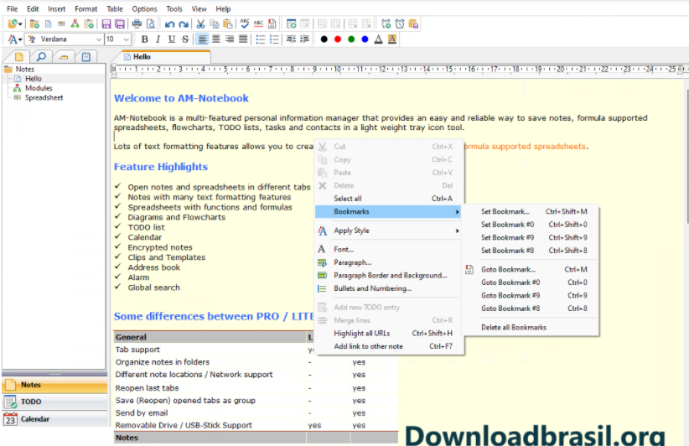Choose Select all in context menu
The height and width of the screenshot is (446, 689).
click(388, 199)
